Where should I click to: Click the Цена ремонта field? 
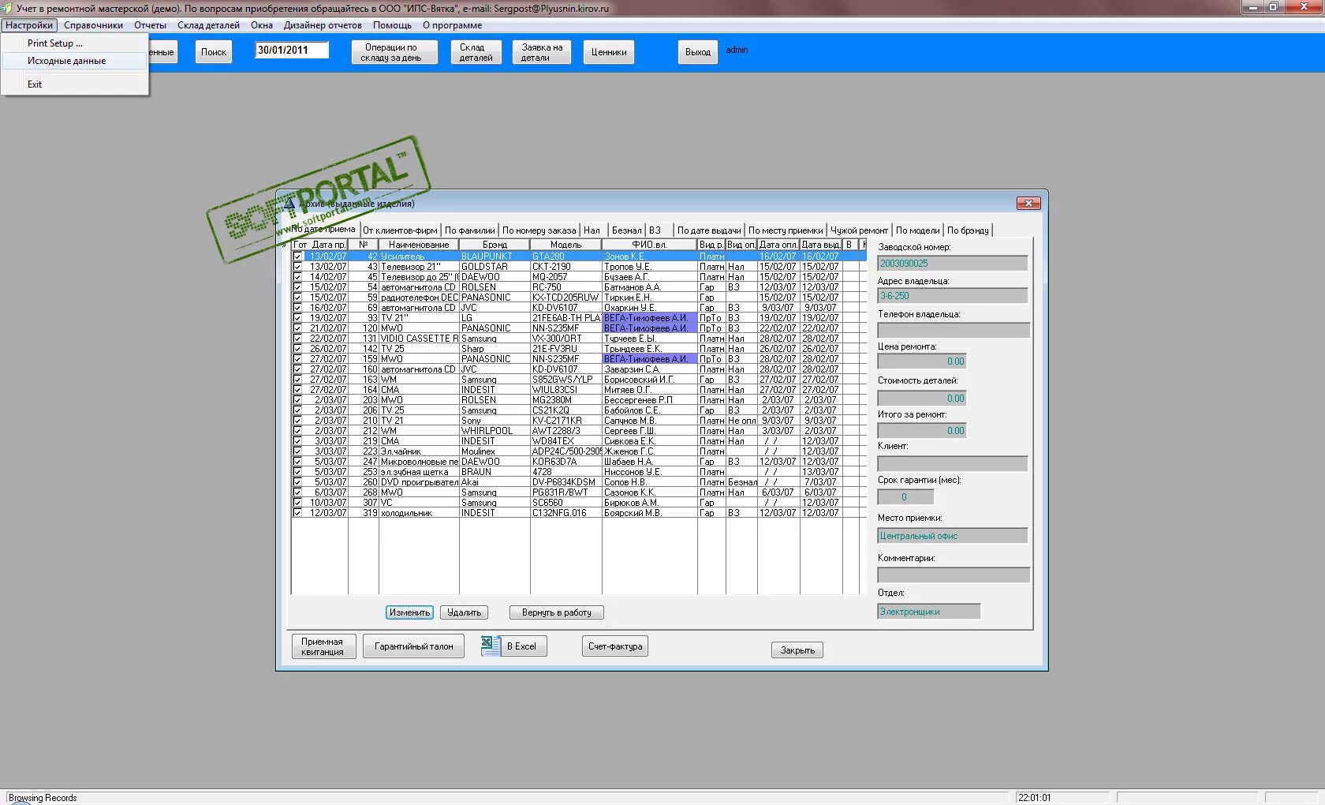coord(922,361)
